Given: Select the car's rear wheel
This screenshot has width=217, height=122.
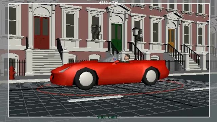Looking at the screenshot, I should pyautogui.click(x=151, y=76).
